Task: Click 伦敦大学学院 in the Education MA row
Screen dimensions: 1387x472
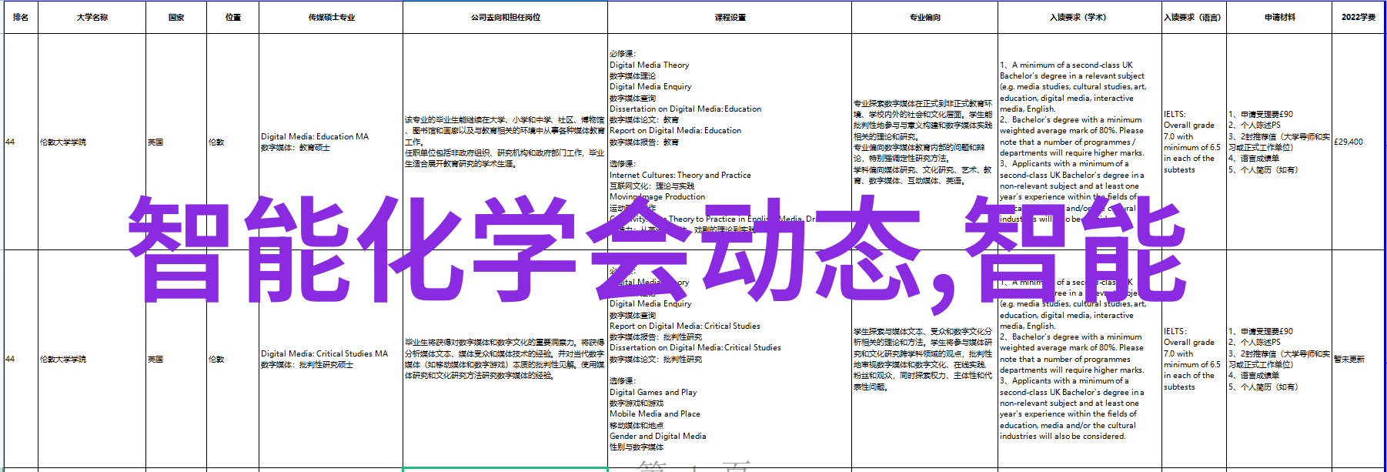Action: pyautogui.click(x=92, y=142)
